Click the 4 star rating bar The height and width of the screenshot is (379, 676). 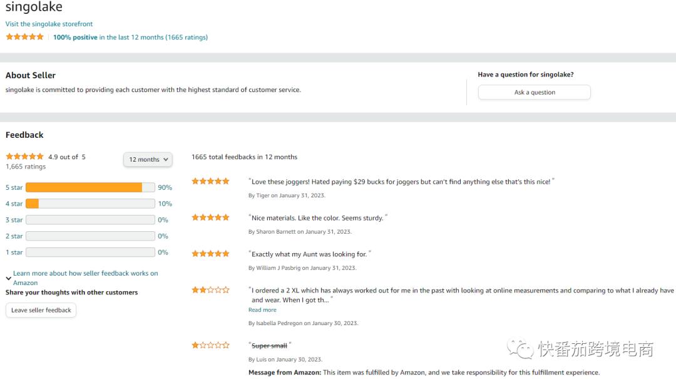coord(90,204)
